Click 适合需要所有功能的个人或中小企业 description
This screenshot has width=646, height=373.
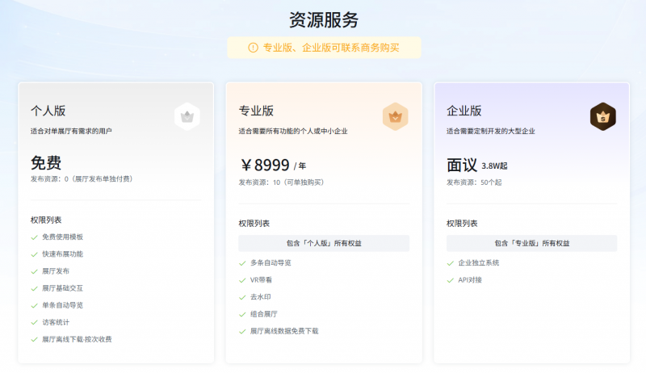293,132
